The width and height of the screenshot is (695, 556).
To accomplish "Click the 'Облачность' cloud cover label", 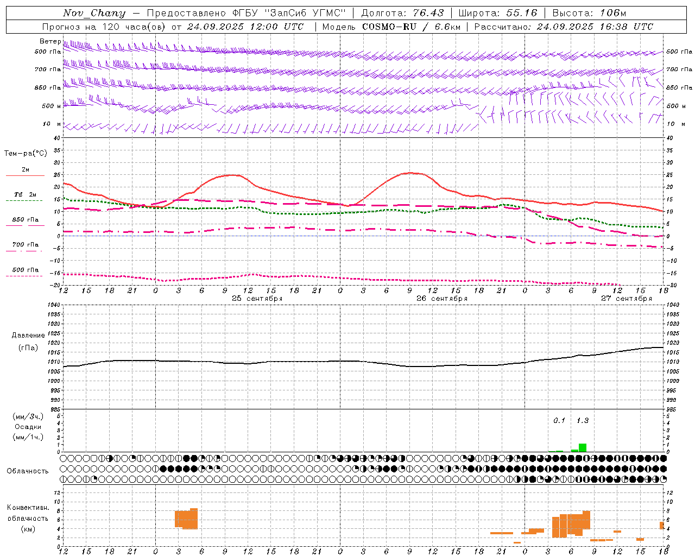I will pyautogui.click(x=28, y=471).
